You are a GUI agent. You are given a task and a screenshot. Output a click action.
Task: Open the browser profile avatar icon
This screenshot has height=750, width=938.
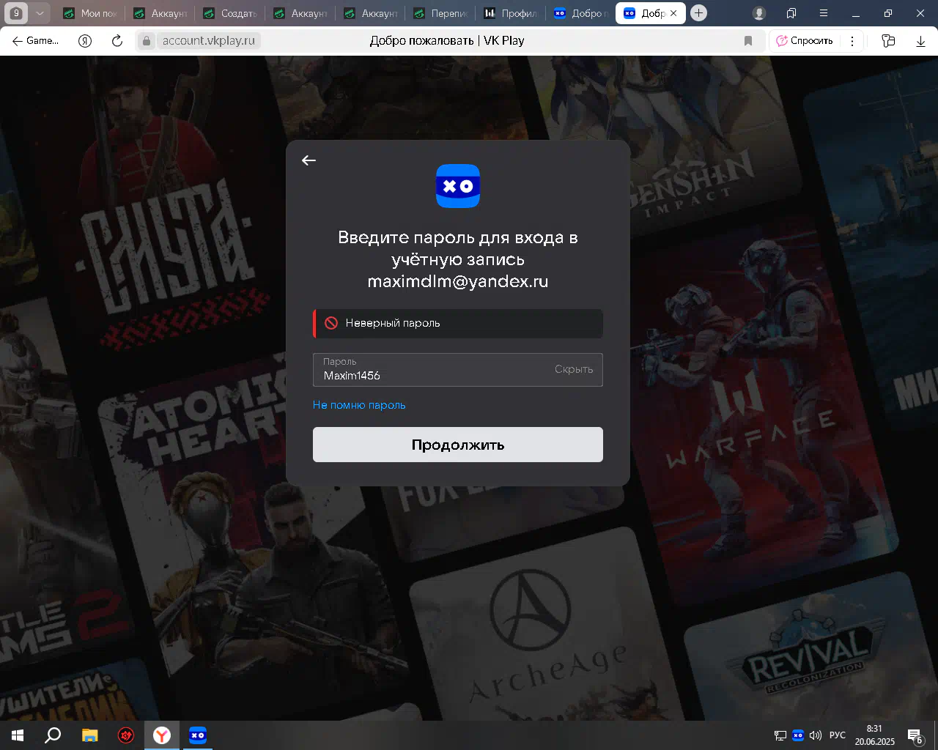pos(759,13)
